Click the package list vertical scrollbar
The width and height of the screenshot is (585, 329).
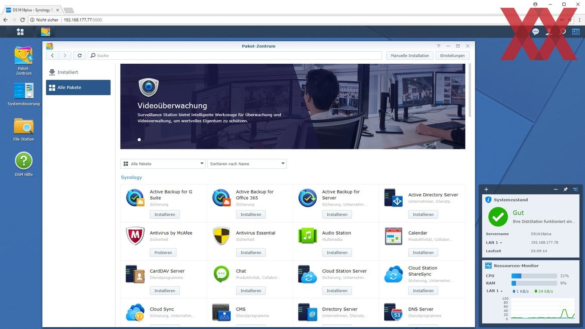pyautogui.click(x=470, y=90)
